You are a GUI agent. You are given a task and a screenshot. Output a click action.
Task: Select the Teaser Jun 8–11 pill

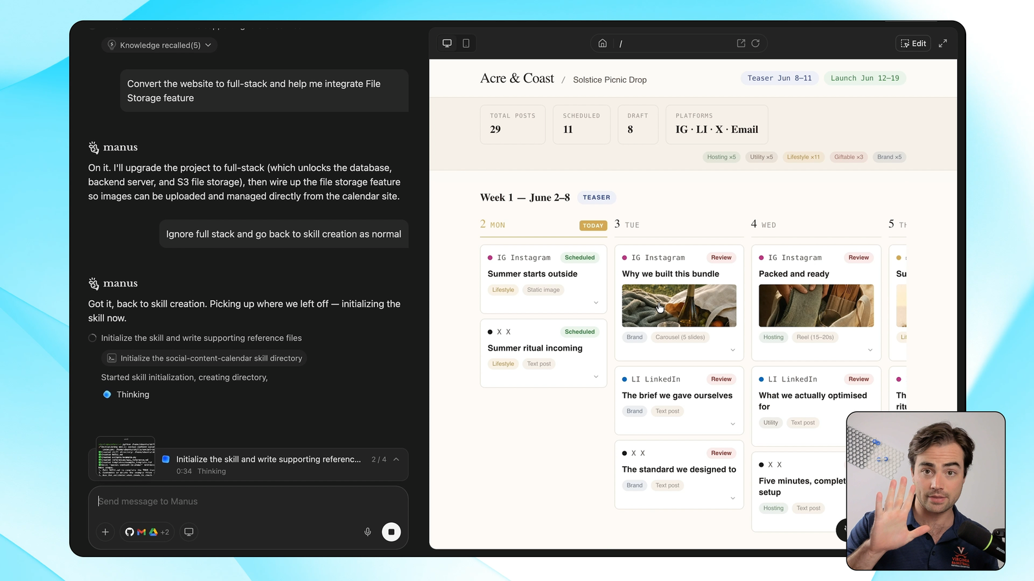(779, 78)
